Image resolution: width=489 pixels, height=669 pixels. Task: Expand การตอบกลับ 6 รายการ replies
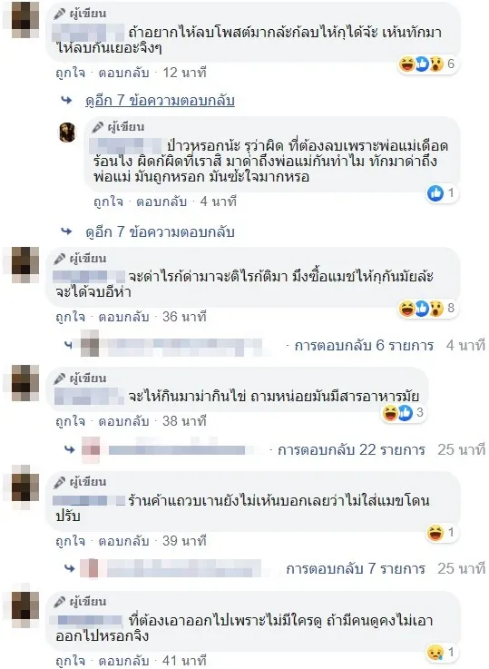tap(364, 345)
